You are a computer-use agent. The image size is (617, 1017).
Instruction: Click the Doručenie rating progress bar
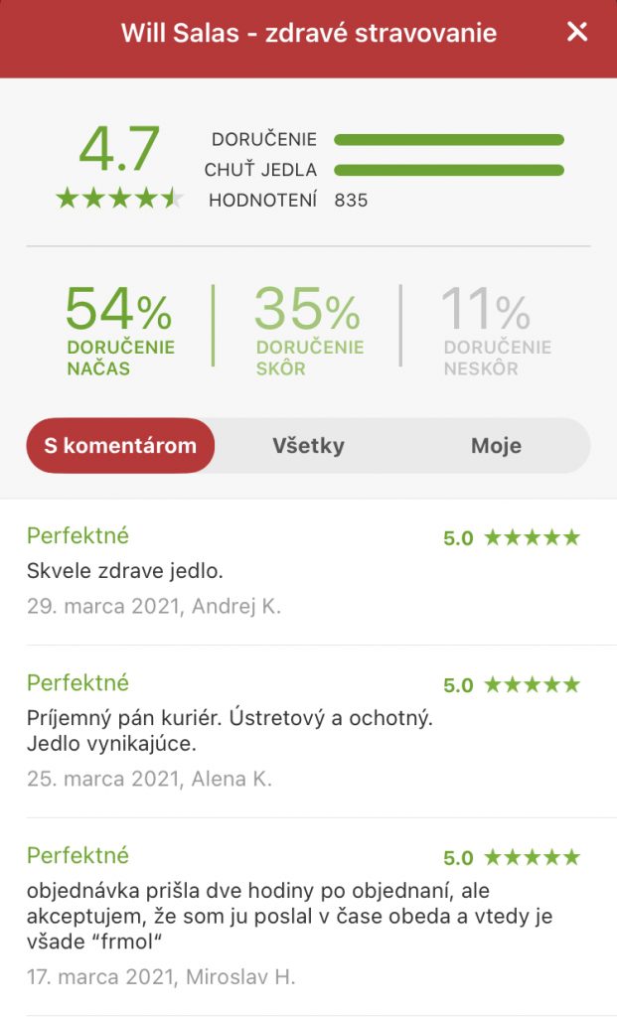click(449, 140)
